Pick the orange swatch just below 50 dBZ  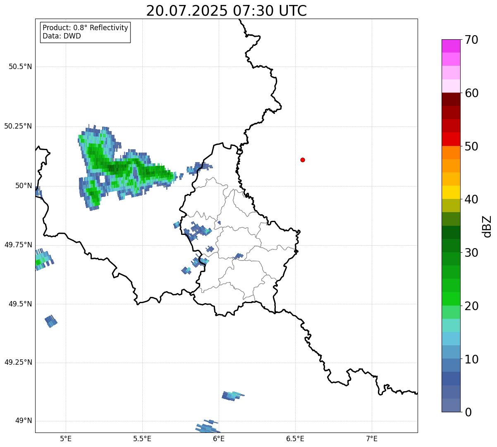click(451, 153)
